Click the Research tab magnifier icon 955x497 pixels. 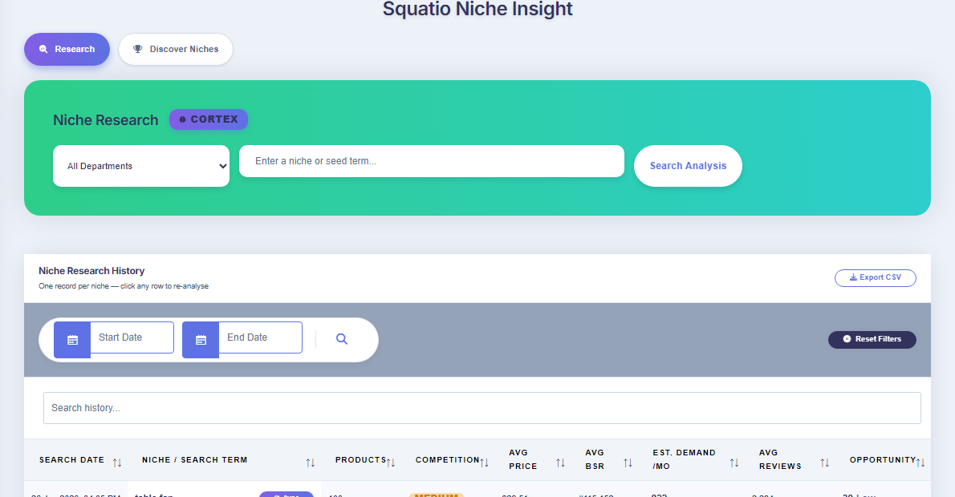43,49
